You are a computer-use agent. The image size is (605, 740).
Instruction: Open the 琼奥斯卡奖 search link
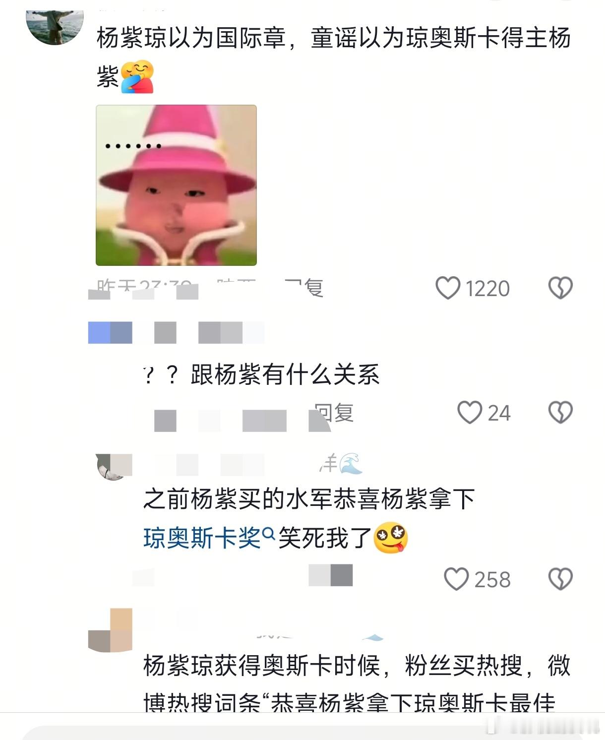coord(202,538)
